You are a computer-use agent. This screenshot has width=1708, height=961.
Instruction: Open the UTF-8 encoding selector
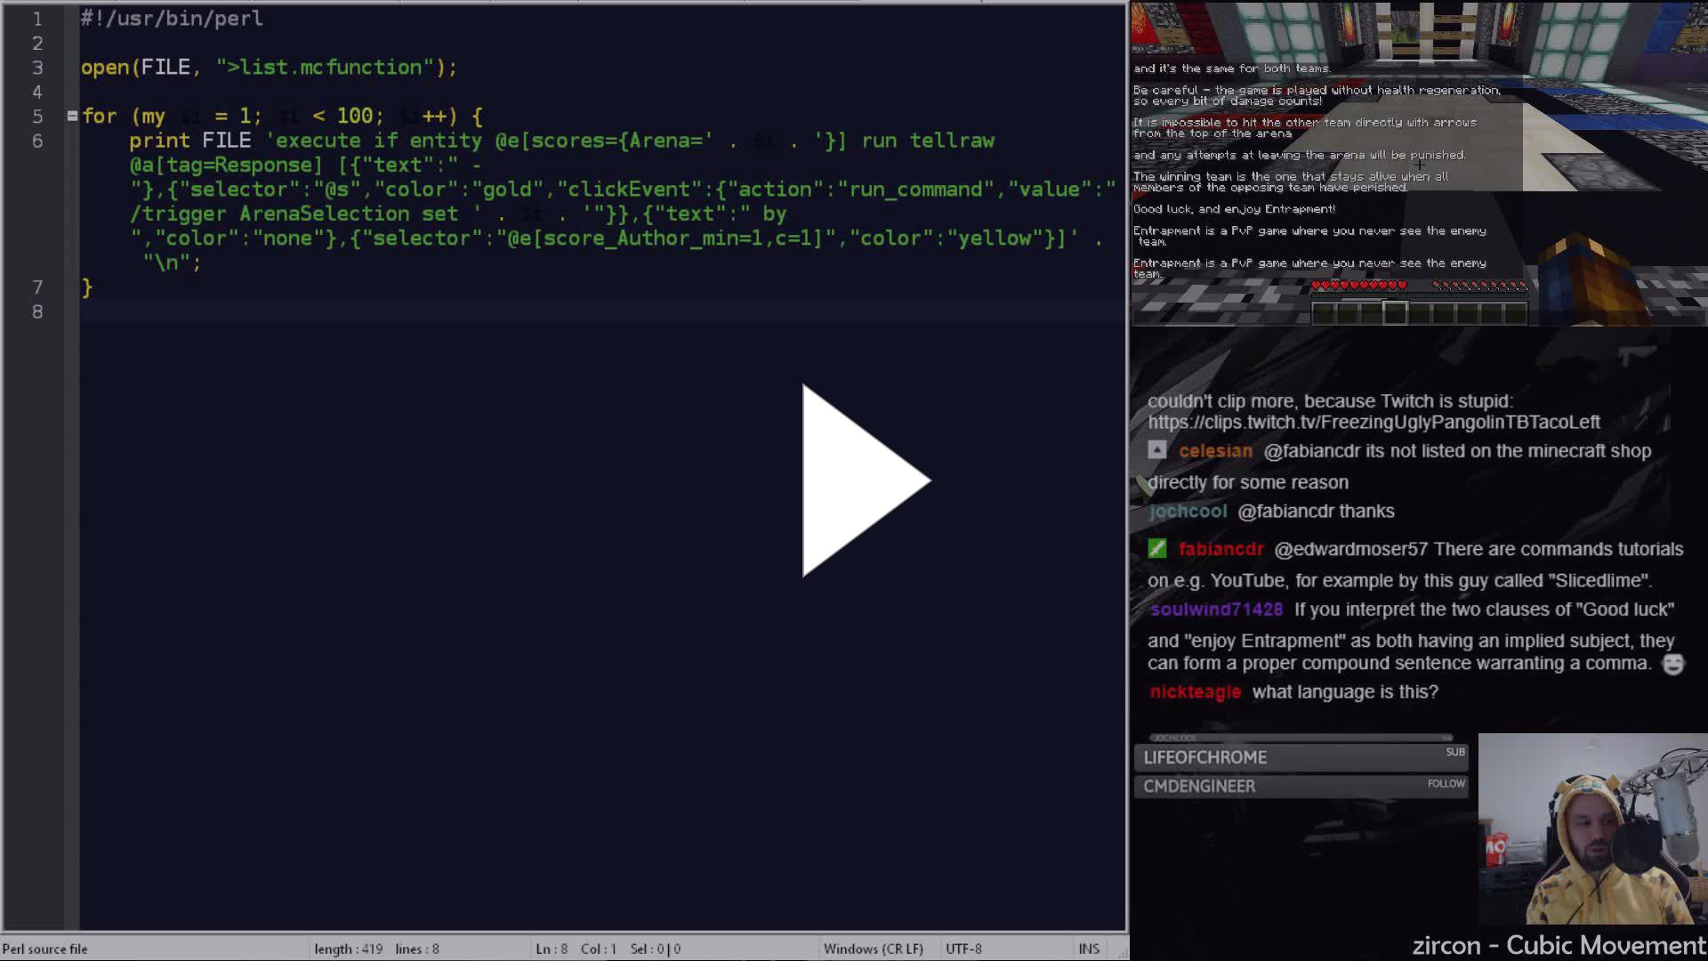click(963, 949)
